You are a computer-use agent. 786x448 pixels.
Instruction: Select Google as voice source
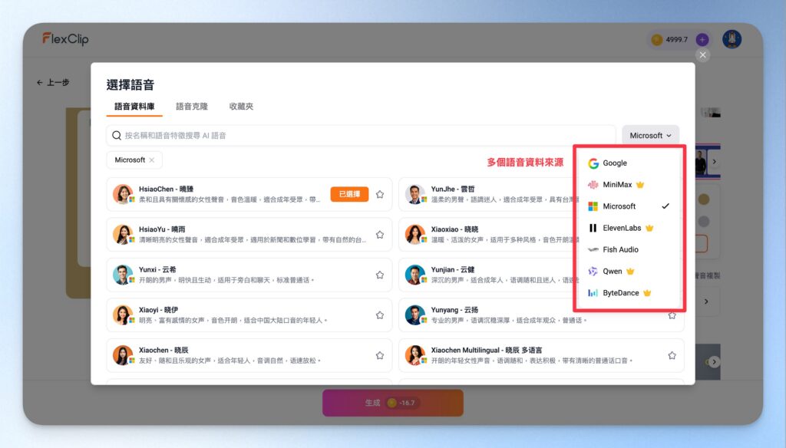(x=629, y=163)
